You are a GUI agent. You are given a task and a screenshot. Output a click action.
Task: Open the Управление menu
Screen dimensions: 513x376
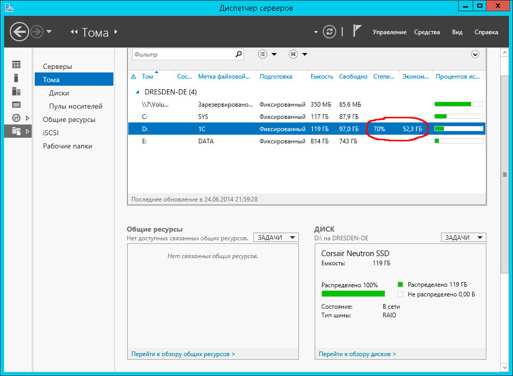(x=389, y=32)
